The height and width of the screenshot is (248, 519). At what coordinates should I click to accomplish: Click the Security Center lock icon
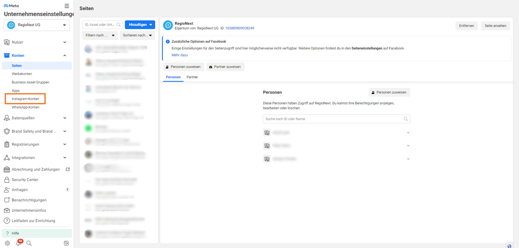tap(7, 180)
